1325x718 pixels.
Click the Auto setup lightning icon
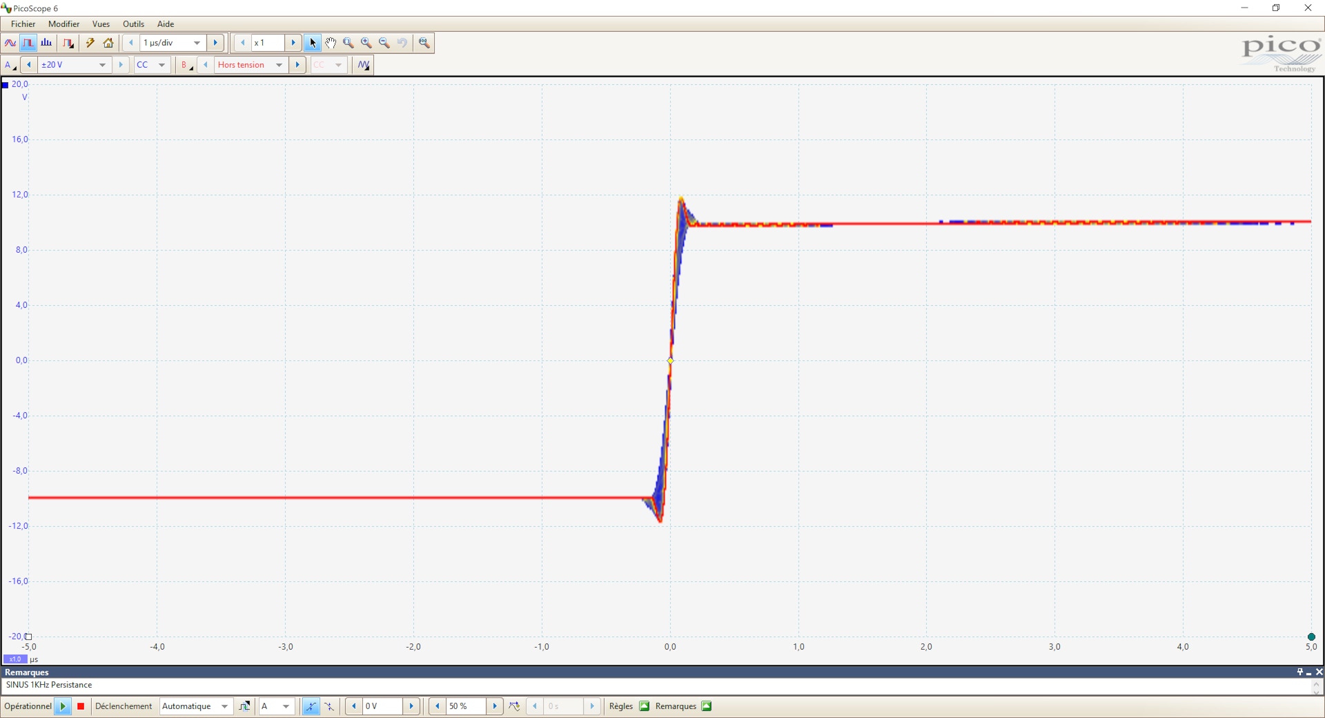(90, 43)
